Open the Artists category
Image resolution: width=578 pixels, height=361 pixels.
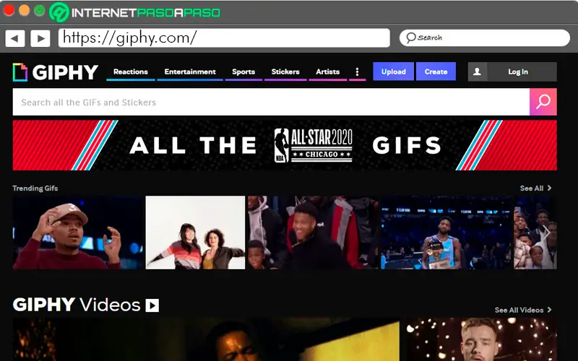tap(328, 71)
